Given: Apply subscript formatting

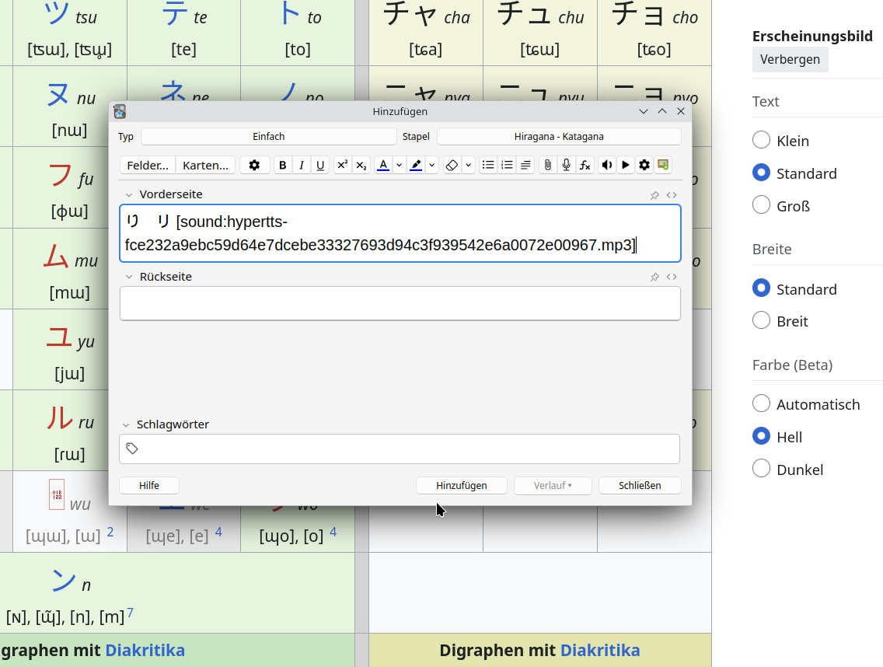Looking at the screenshot, I should 361,165.
